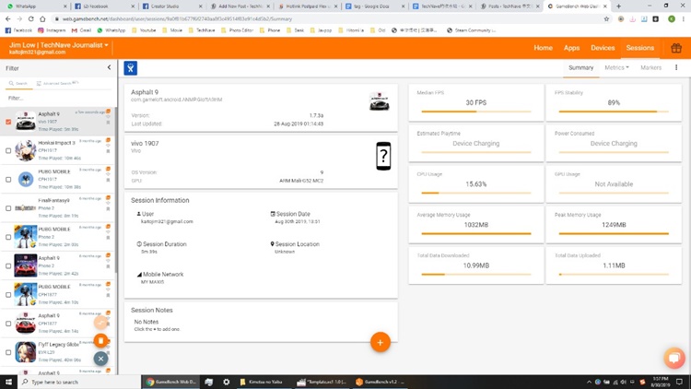Image resolution: width=691 pixels, height=389 pixels.
Task: Uncheck the Asphalt 9 vivo 1907 session
Action: click(x=8, y=122)
